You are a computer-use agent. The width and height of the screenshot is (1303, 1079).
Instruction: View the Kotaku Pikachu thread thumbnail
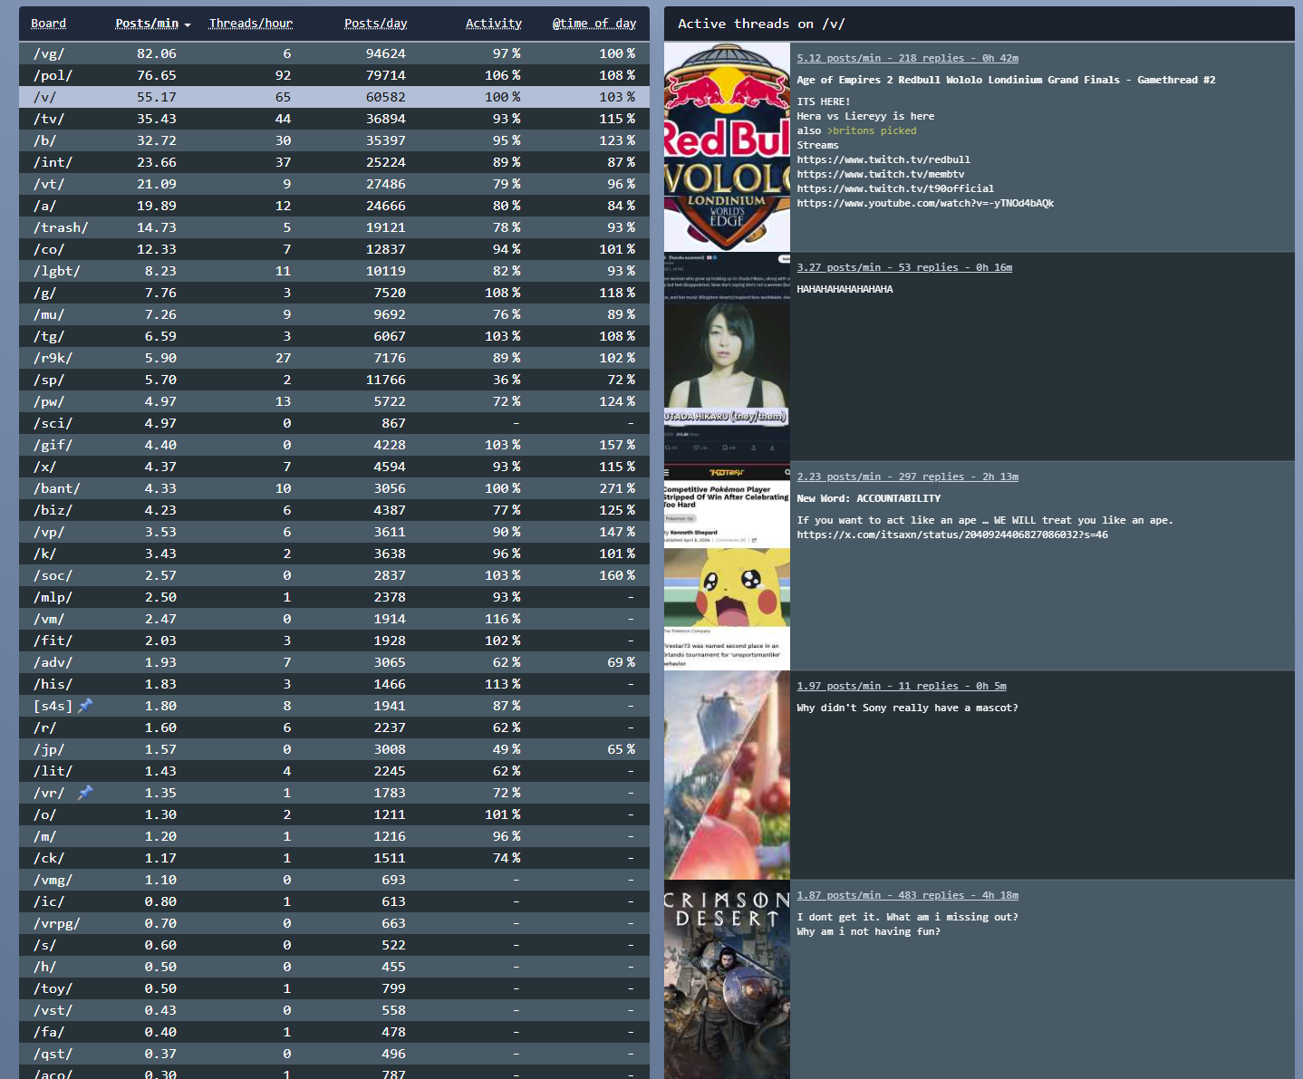(x=727, y=566)
